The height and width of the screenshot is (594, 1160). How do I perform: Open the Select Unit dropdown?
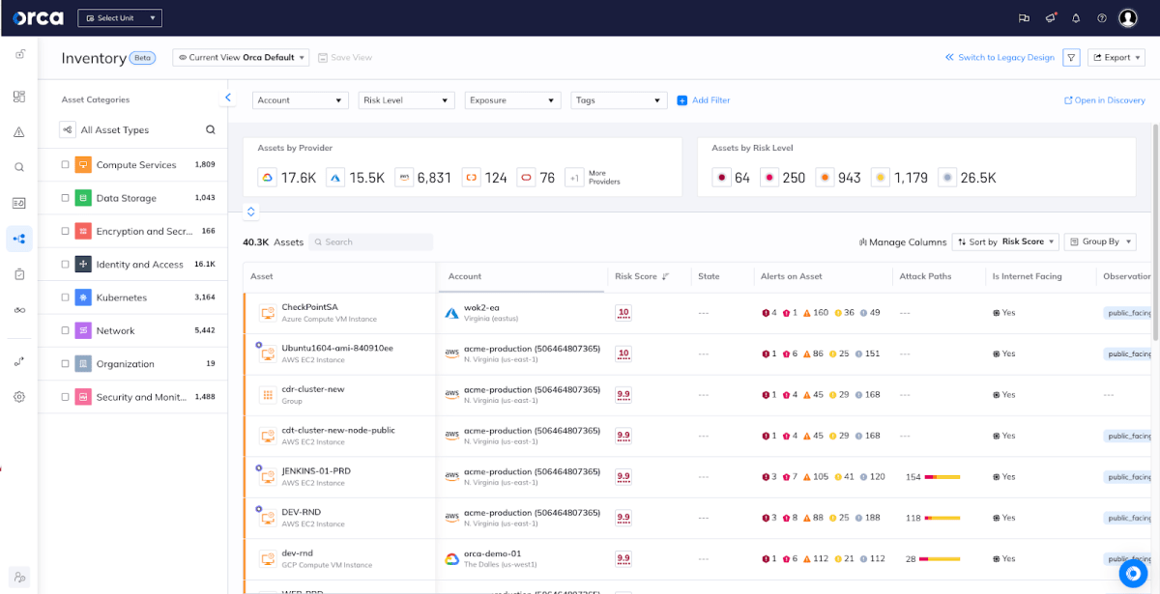(x=120, y=18)
